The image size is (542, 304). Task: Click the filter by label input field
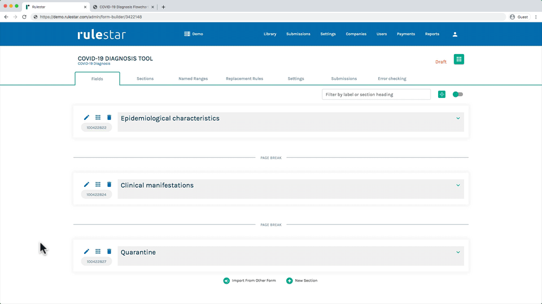(x=376, y=95)
